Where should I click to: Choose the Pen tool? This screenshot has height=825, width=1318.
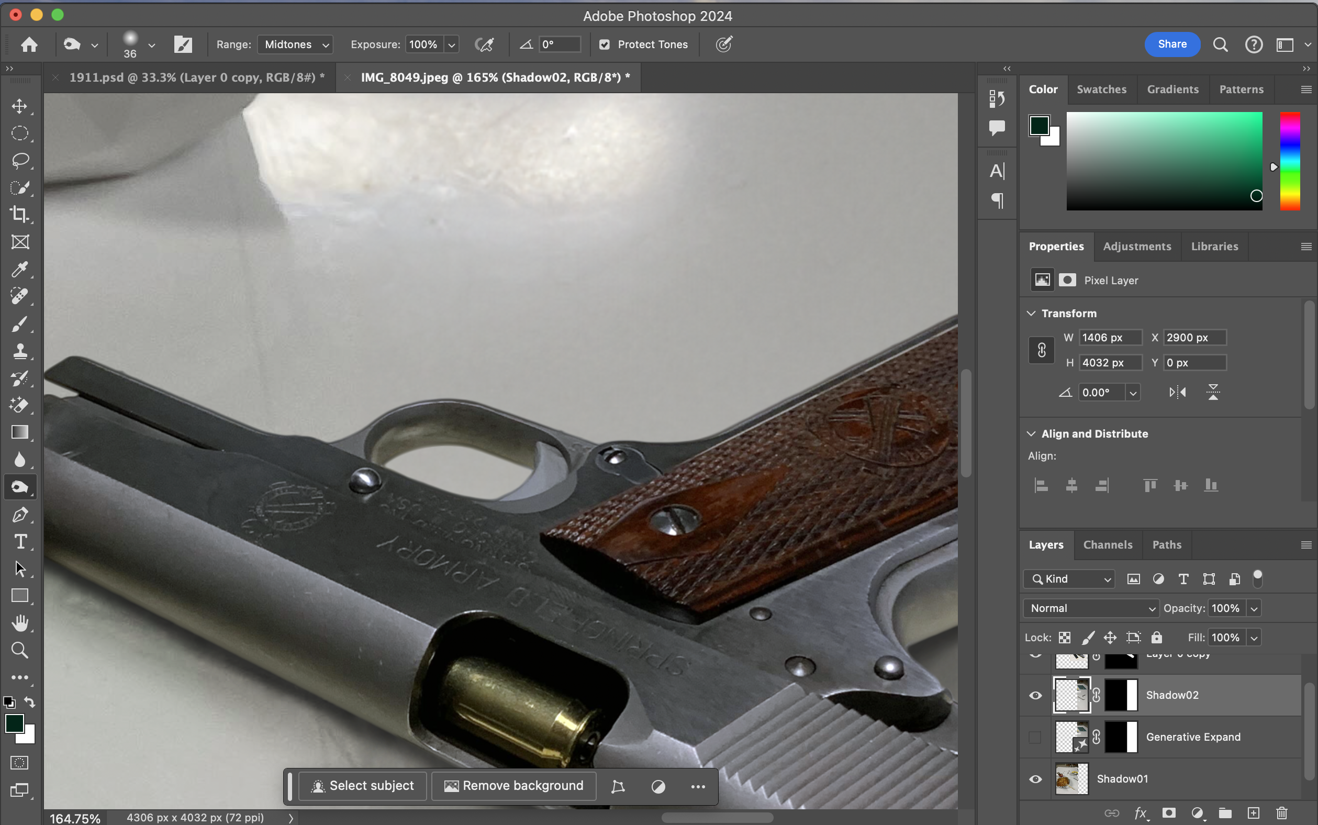coord(20,515)
